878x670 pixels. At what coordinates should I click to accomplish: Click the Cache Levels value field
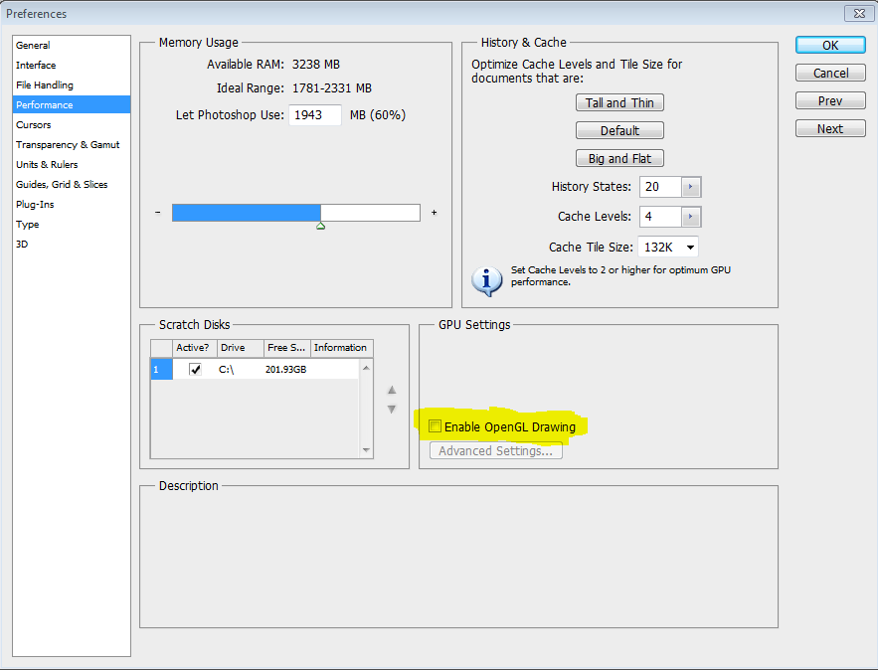(661, 217)
